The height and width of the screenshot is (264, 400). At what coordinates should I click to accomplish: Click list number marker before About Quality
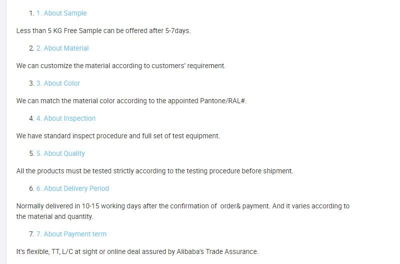32,153
